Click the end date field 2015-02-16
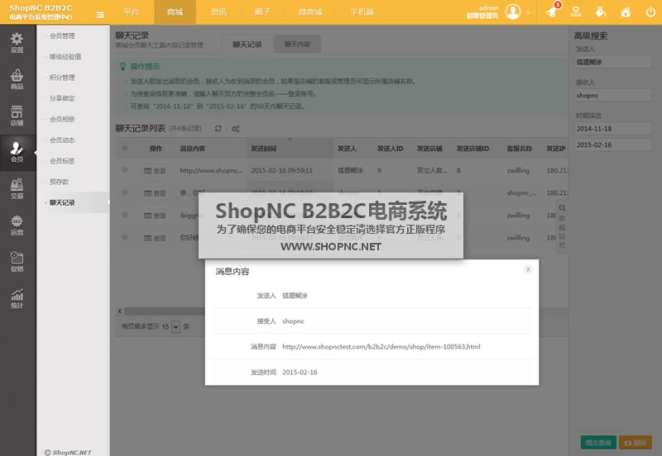Screen dimensions: 662x456 (x=612, y=145)
